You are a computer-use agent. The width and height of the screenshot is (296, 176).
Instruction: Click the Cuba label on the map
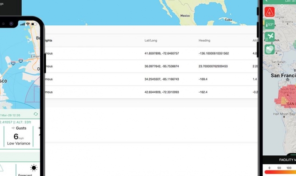(x=228, y=20)
